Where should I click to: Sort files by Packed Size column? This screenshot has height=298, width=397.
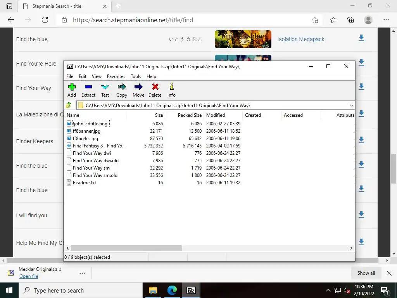(184, 115)
